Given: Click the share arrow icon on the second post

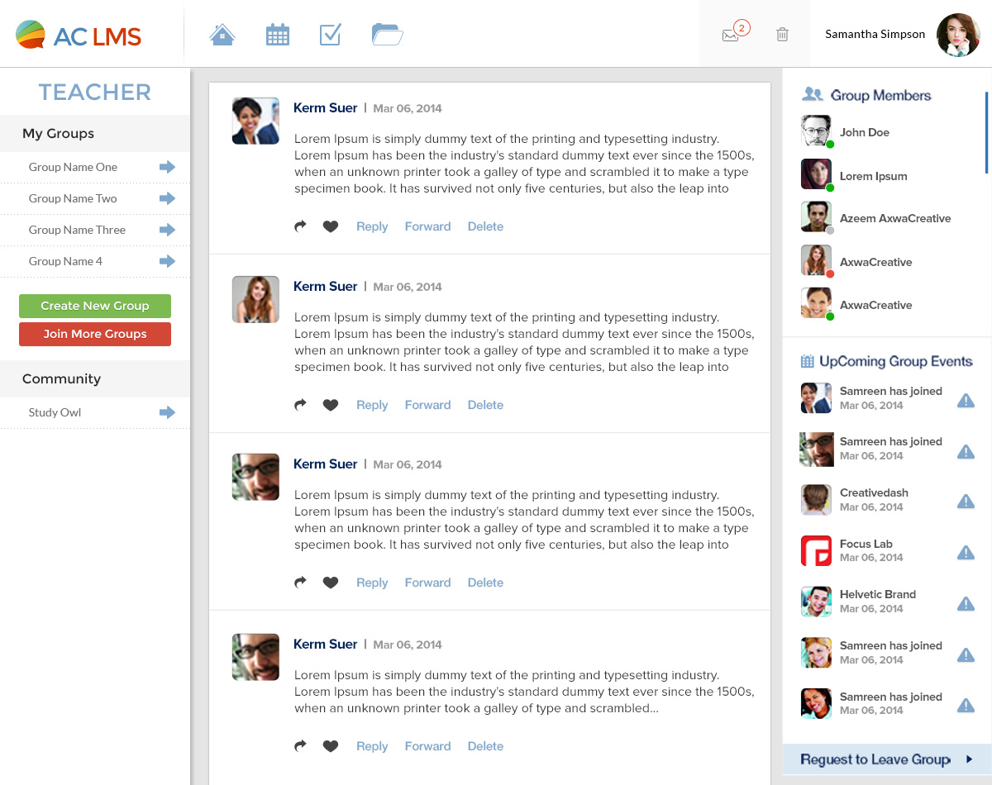Looking at the screenshot, I should (x=301, y=405).
